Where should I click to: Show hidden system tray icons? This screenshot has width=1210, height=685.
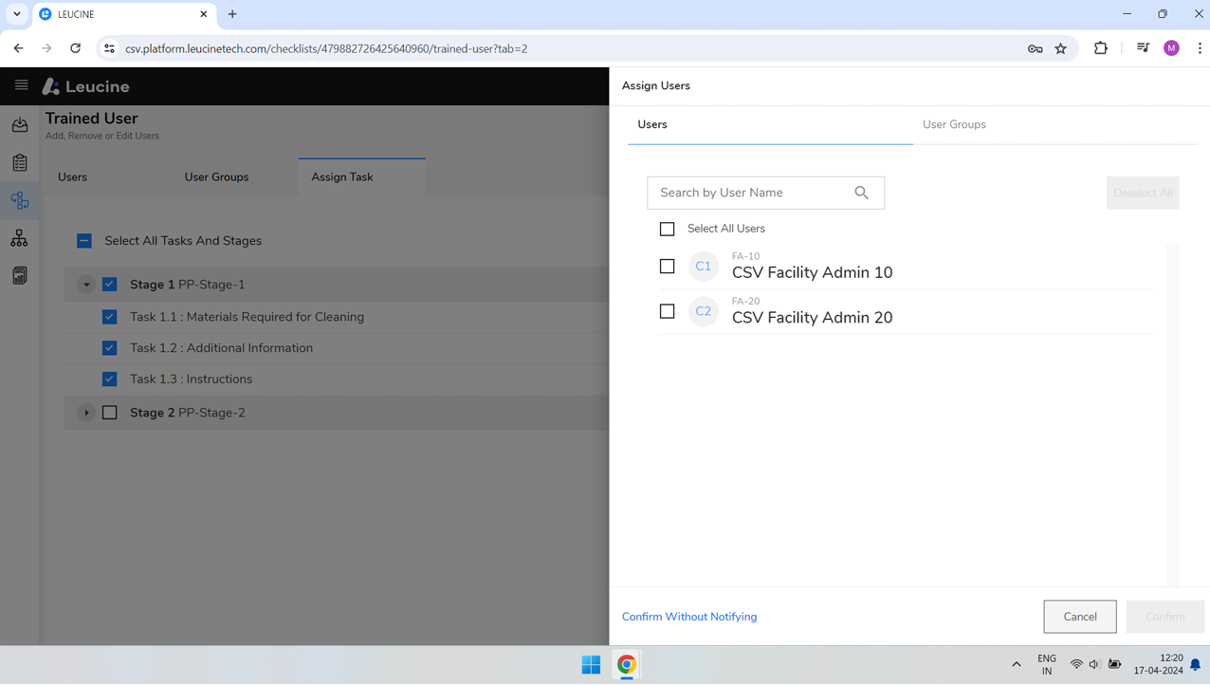point(1017,665)
